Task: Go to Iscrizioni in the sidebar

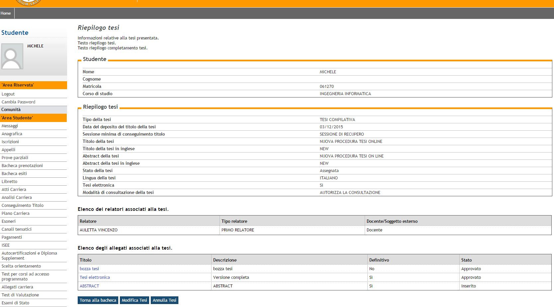Action: [x=10, y=142]
